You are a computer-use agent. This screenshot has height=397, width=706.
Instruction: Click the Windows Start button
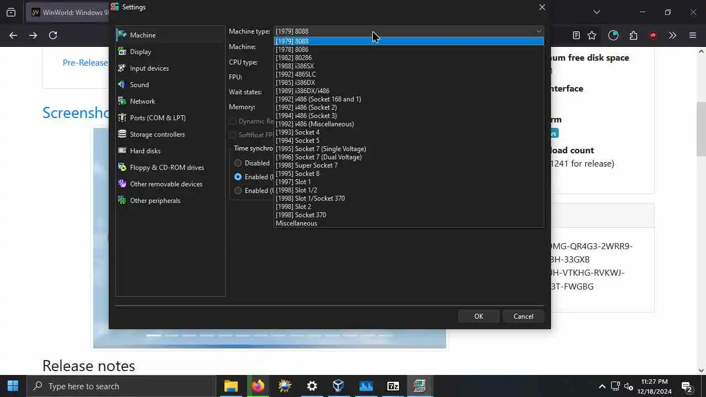point(13,386)
